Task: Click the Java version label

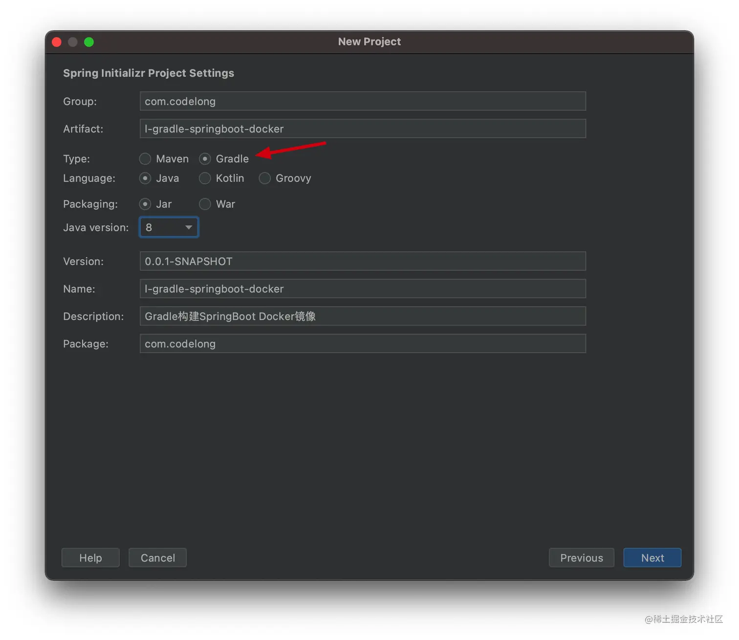Action: coord(96,227)
